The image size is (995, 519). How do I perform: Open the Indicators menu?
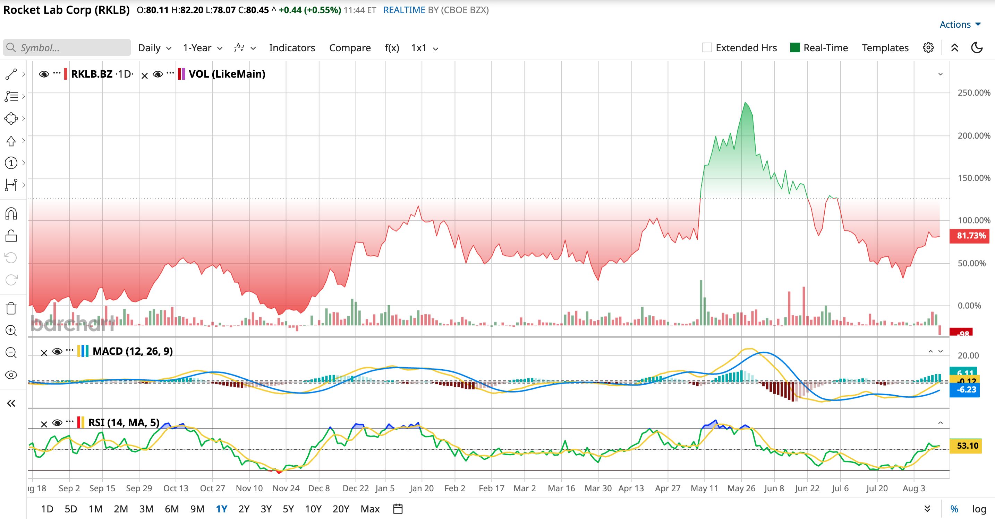(292, 48)
